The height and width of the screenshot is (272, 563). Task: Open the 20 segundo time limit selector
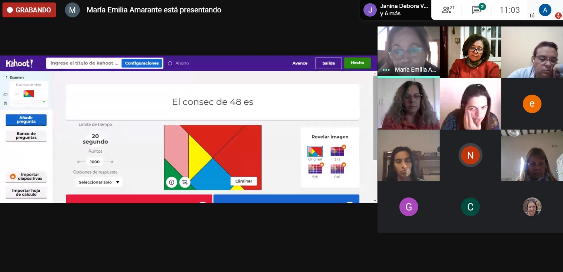click(x=95, y=139)
